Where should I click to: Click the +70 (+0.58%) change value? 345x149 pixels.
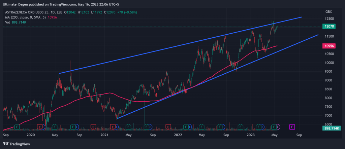point(128,13)
